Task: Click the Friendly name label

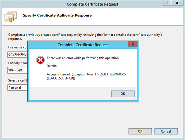Action: point(18,63)
